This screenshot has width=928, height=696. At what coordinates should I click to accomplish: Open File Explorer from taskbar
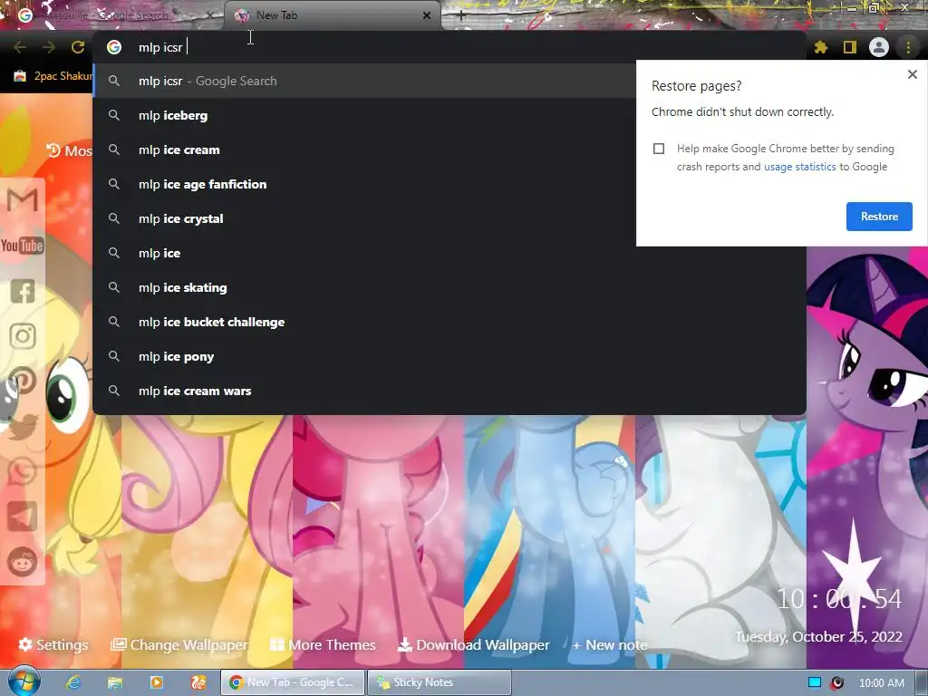115,682
